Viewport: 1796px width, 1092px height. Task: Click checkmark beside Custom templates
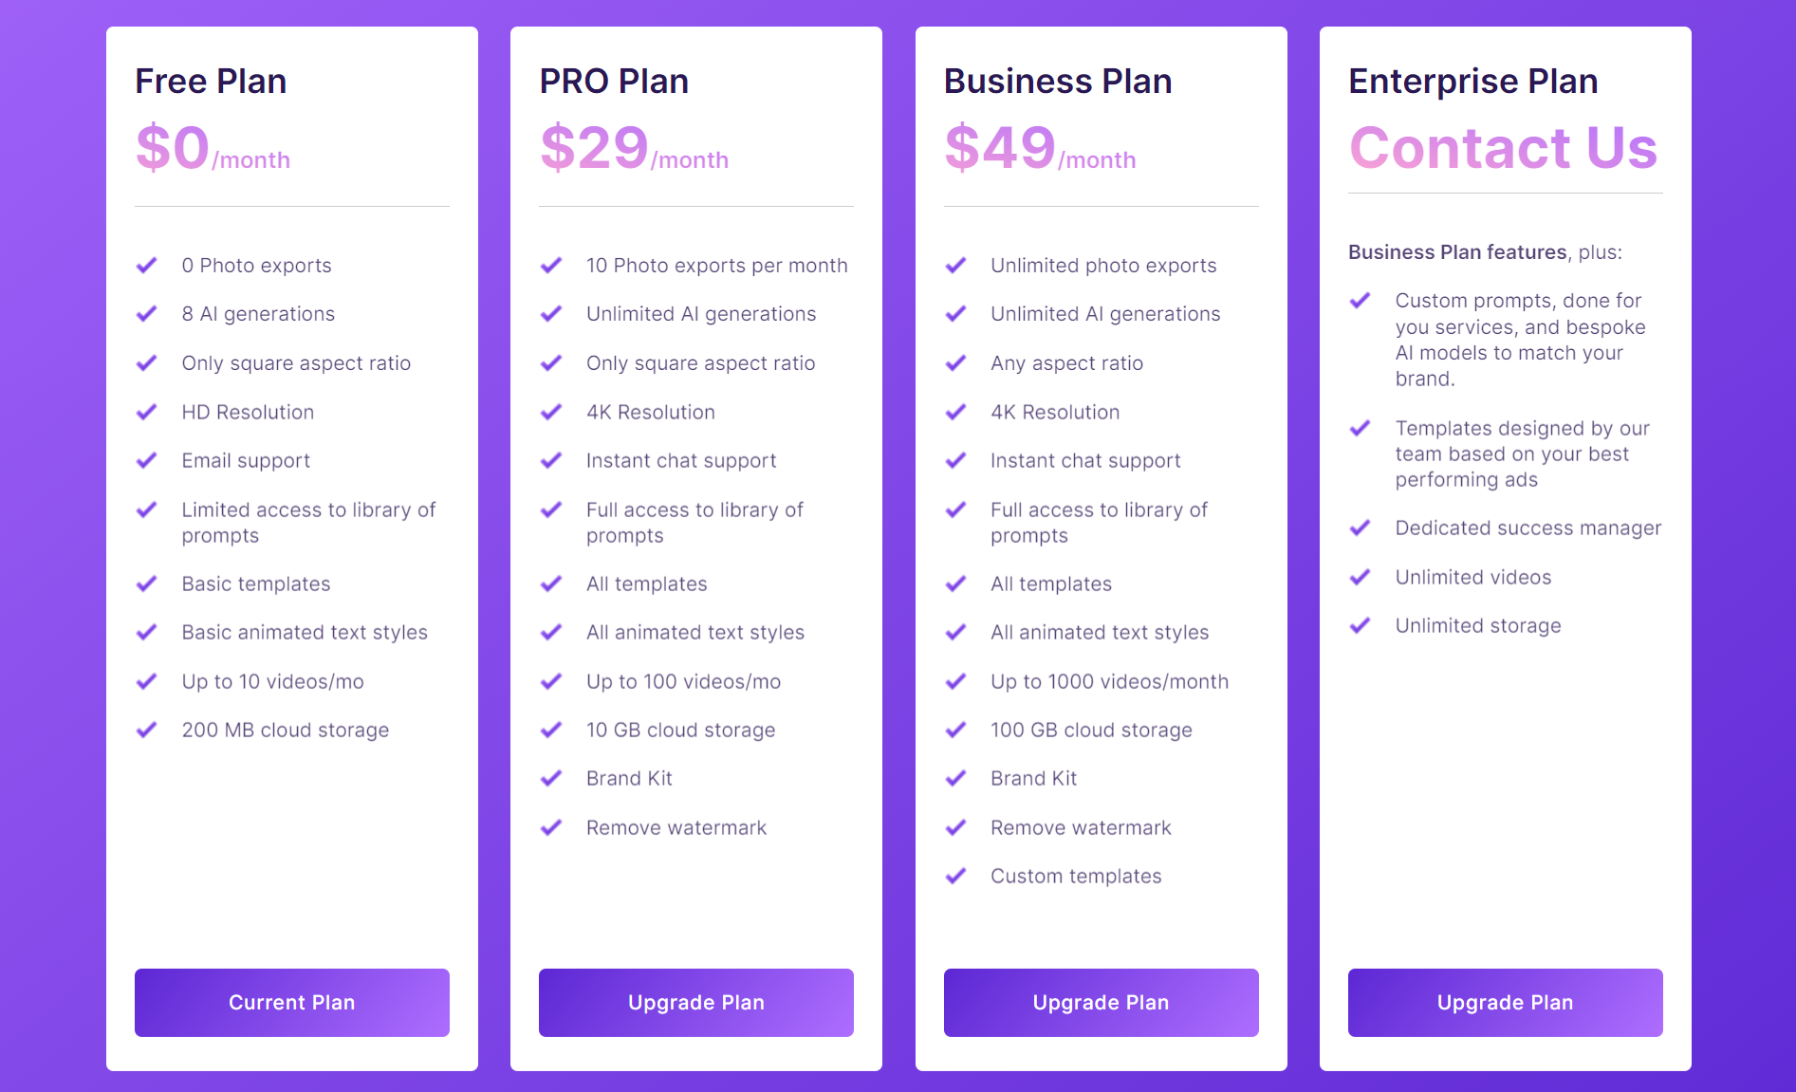955,876
